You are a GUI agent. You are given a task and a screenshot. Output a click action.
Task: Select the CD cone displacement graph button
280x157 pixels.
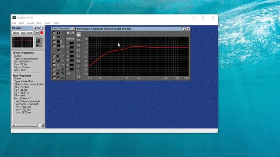pyautogui.click(x=79, y=56)
